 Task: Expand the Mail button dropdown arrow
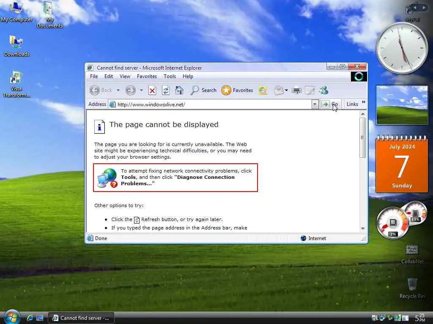tap(286, 90)
